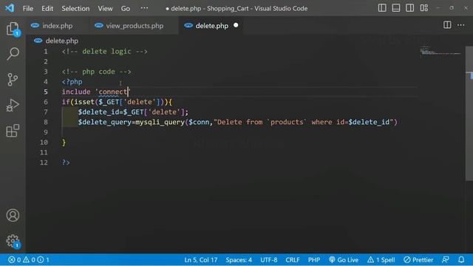Change encoding via UTF-8 status item
This screenshot has width=473, height=266.
tap(269, 259)
